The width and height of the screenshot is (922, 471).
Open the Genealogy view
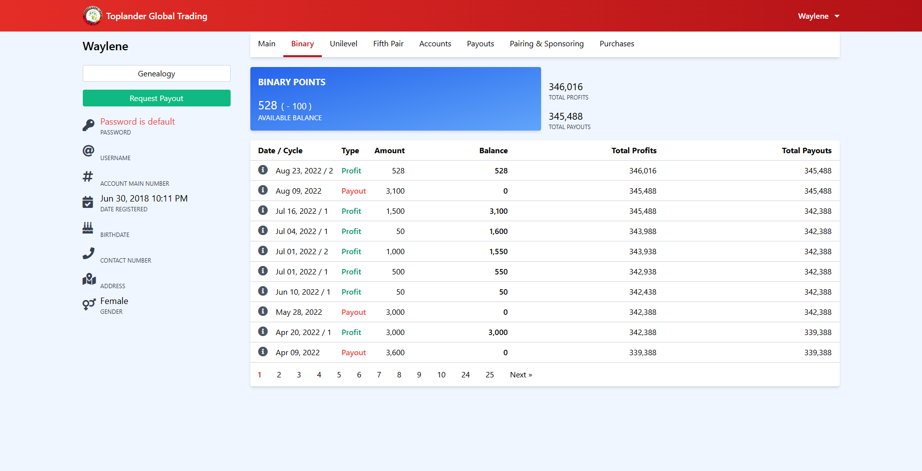click(156, 73)
